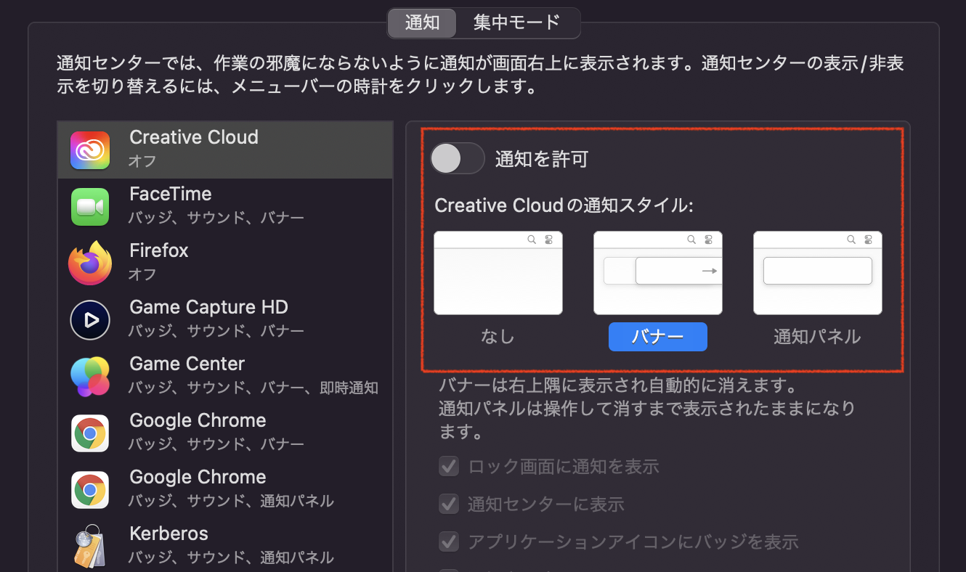The height and width of the screenshot is (572, 966).
Task: Choose the なし alert style label
Action: click(x=498, y=337)
